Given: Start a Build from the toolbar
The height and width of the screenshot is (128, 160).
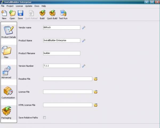Looking at the screenshot, I should pos(42,15).
